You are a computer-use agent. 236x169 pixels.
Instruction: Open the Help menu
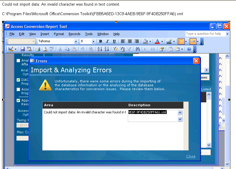116,34
